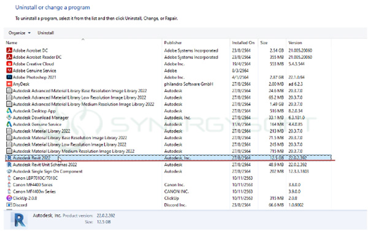Select the Discord entry name
368x232 pixels.
coord(20,205)
